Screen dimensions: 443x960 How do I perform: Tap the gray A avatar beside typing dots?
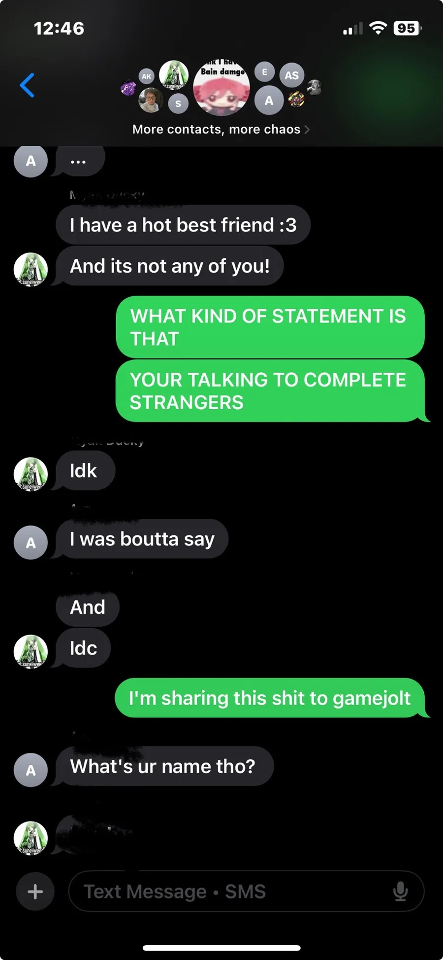coord(31,161)
